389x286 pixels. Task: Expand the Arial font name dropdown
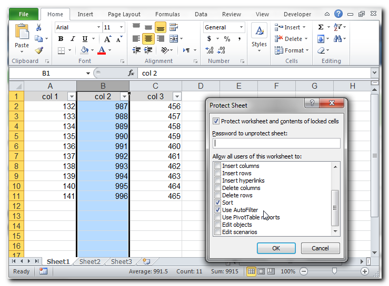click(x=98, y=27)
